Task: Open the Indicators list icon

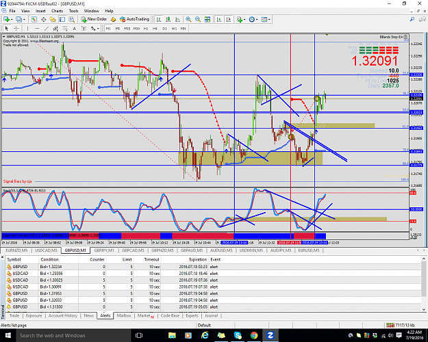Action: tap(240, 19)
